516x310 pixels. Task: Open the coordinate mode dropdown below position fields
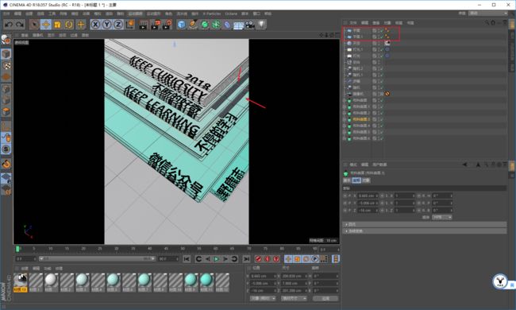[263, 298]
